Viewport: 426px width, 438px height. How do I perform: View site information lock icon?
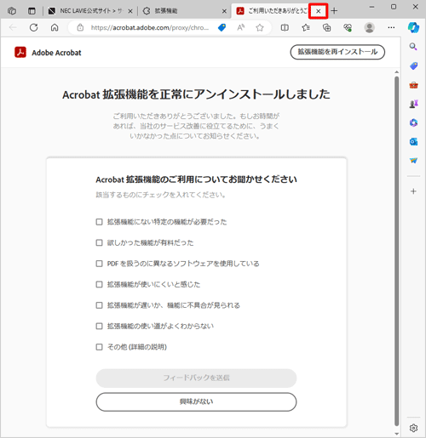(x=80, y=27)
